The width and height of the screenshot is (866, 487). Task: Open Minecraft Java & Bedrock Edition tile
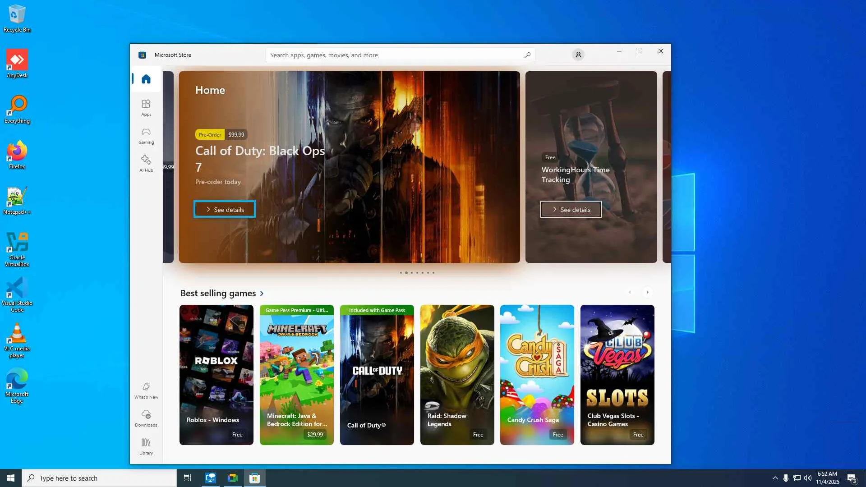[x=296, y=375]
